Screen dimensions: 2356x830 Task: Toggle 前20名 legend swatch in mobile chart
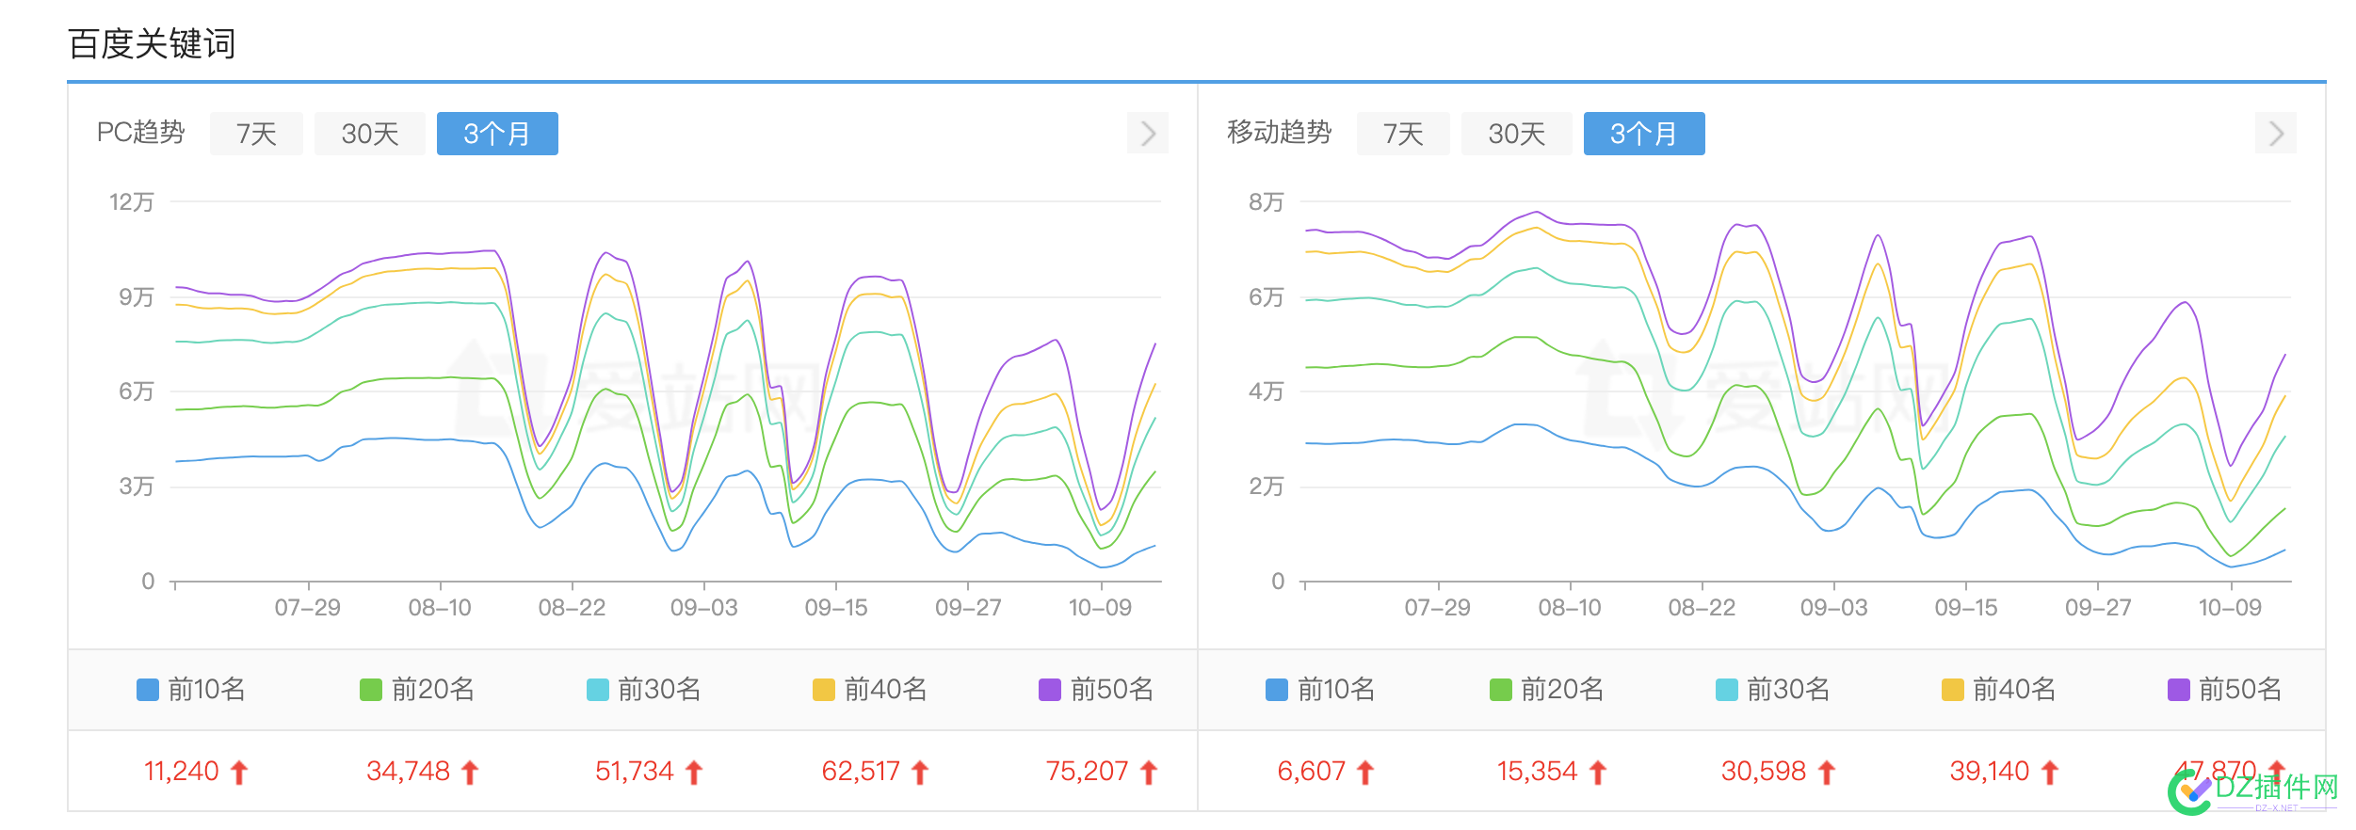coord(1501,690)
